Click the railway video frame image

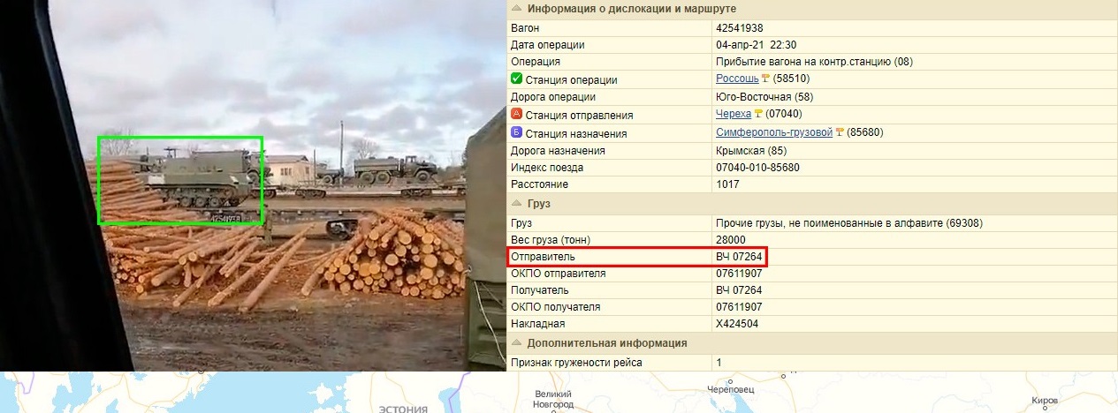pyautogui.click(x=253, y=185)
